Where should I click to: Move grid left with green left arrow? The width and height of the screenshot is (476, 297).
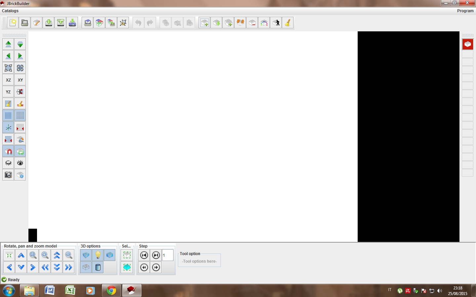click(x=8, y=56)
